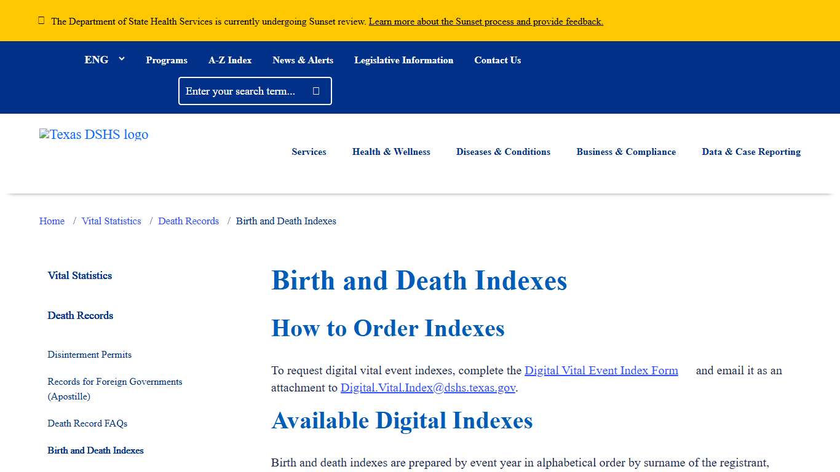Click the search icon in the search bar
This screenshot has height=472, width=840.
pos(315,90)
